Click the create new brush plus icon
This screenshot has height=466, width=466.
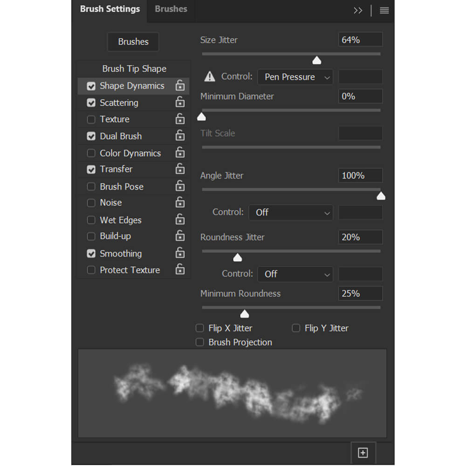(x=363, y=452)
